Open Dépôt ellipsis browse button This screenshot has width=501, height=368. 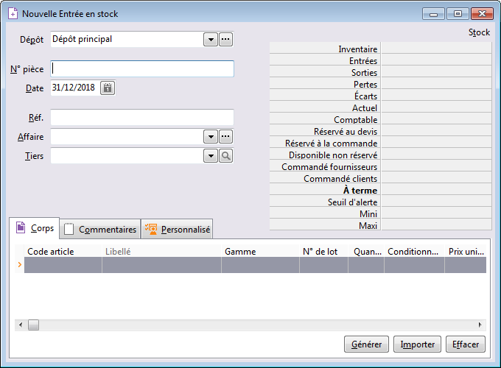click(226, 39)
